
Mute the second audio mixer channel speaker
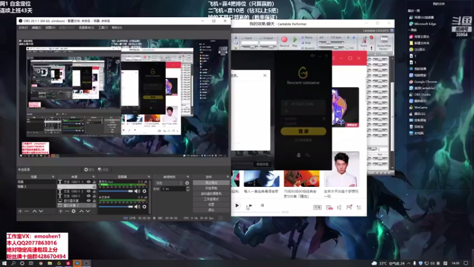(137, 206)
